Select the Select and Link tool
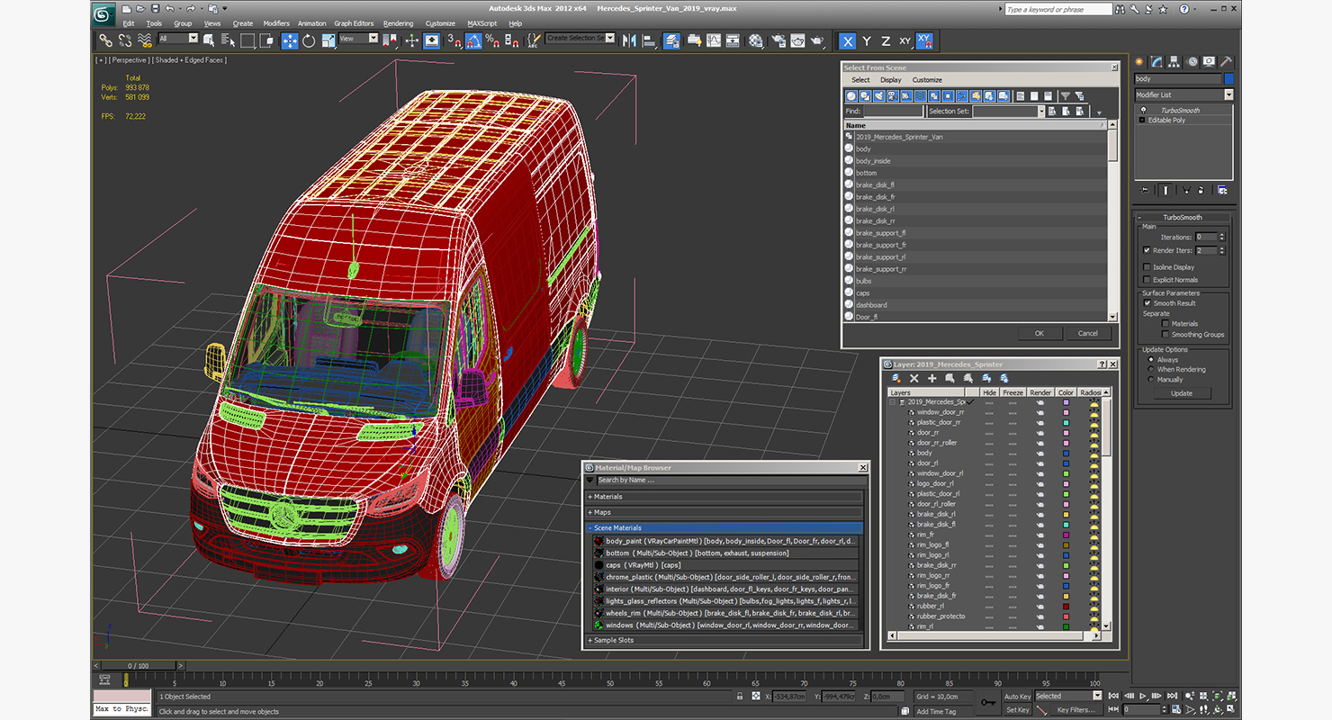The width and height of the screenshot is (1332, 720). coord(106,40)
